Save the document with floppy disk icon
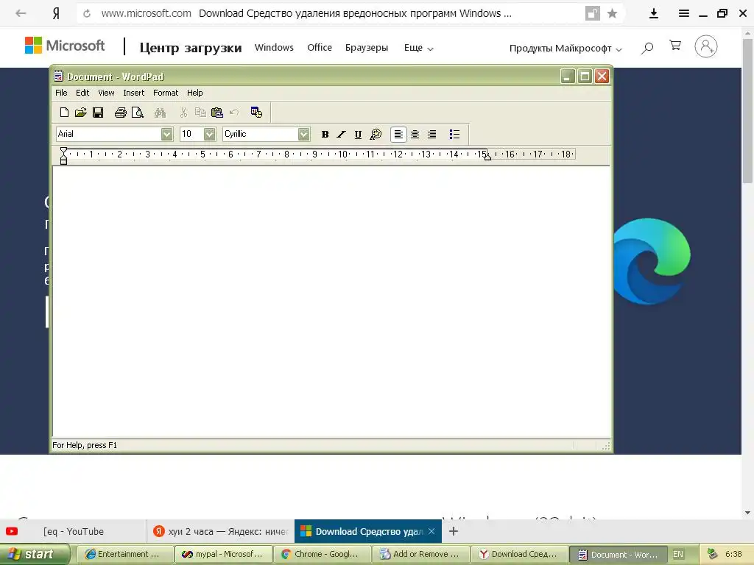This screenshot has width=754, height=565. [x=98, y=113]
